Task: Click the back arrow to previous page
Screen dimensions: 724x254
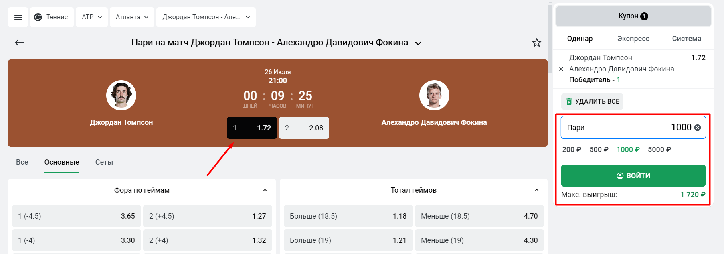Action: point(19,43)
